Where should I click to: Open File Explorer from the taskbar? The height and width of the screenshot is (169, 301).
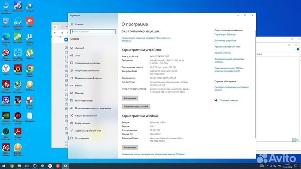click(x=19, y=166)
